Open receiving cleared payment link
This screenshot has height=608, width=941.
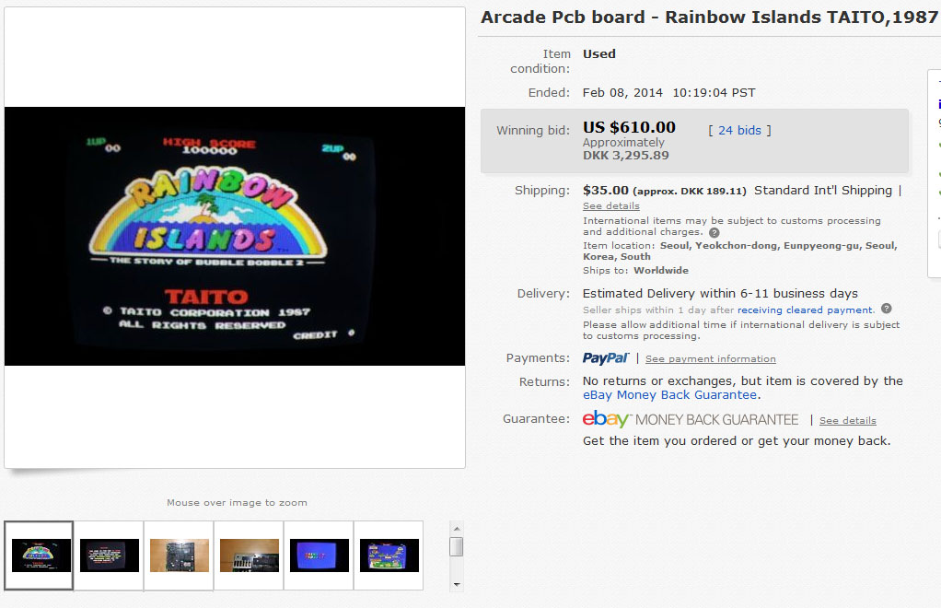tap(805, 310)
